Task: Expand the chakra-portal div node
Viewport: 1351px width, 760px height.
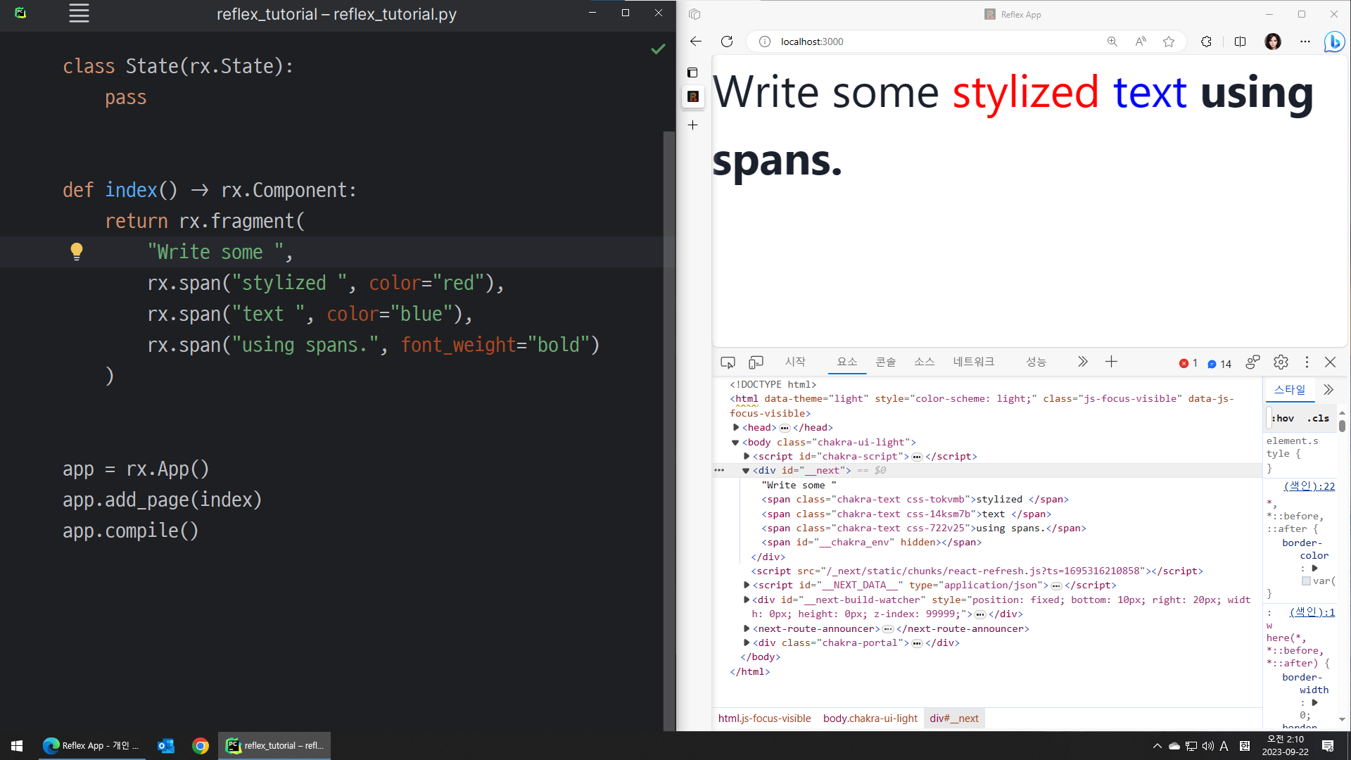Action: coord(747,642)
